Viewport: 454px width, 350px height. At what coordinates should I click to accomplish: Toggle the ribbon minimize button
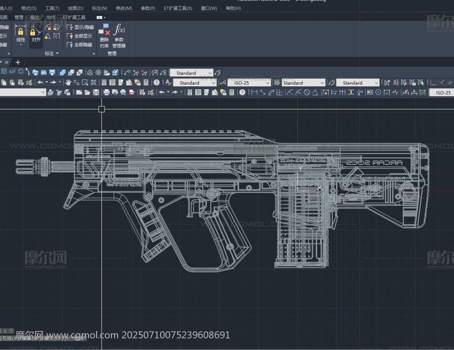99,17
